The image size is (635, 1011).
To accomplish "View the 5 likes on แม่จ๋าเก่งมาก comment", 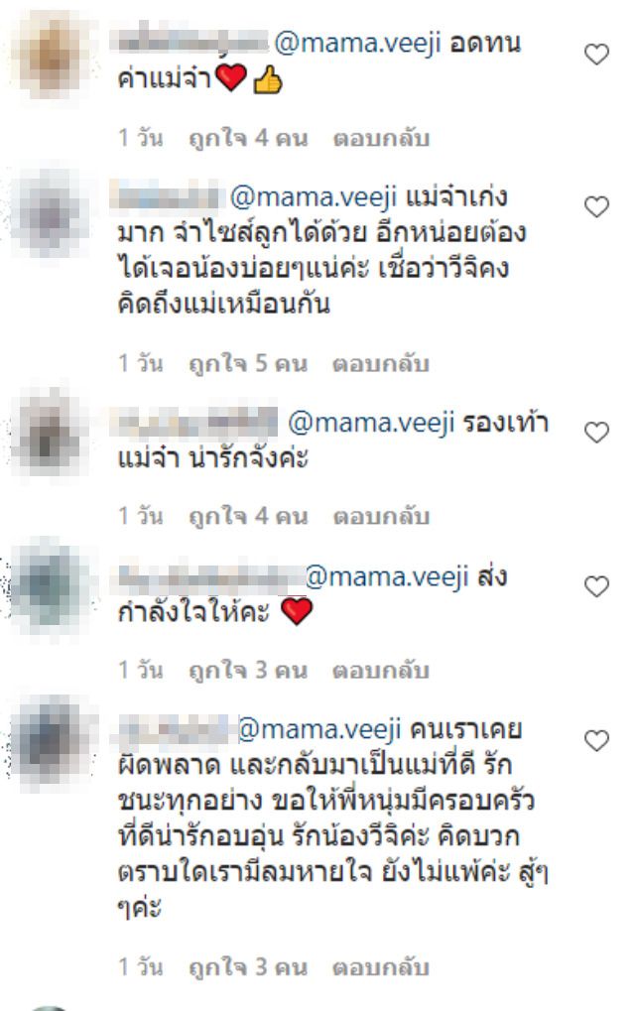I will click(x=248, y=364).
